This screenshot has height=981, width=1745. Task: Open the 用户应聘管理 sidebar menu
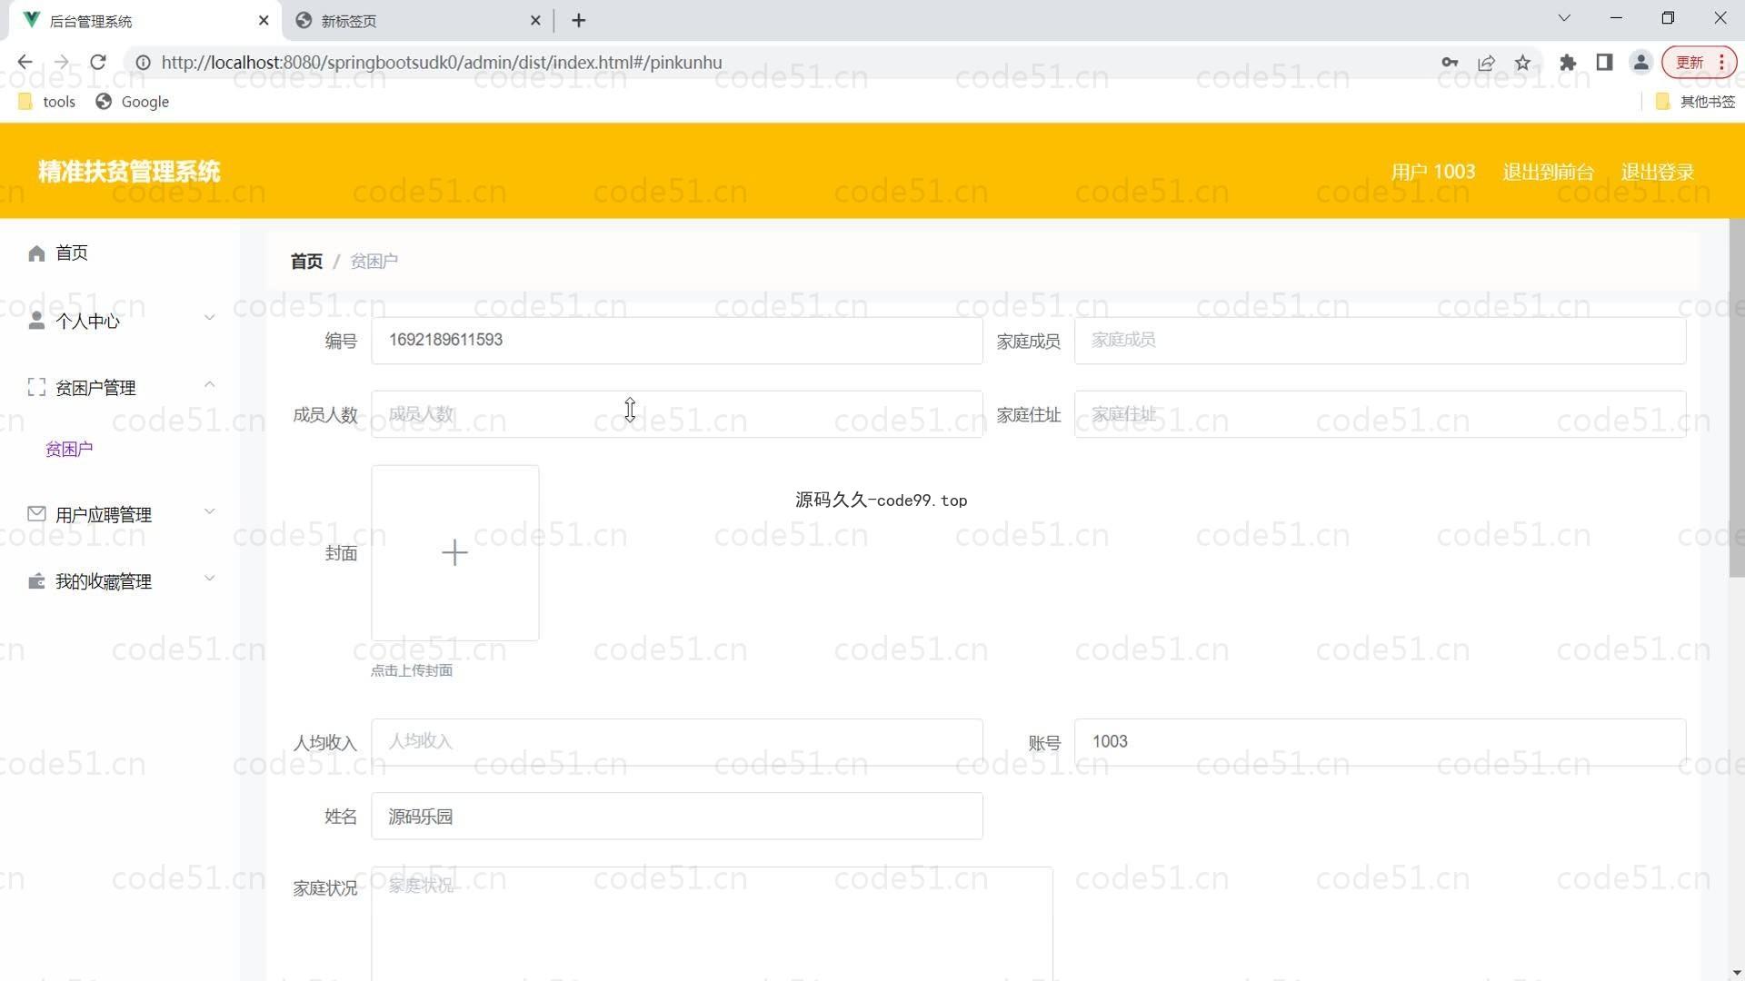120,515
